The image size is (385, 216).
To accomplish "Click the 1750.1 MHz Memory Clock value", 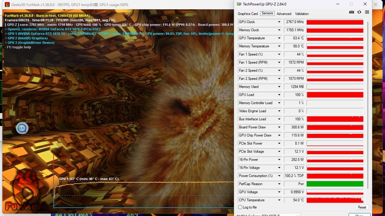I will click(295, 30).
